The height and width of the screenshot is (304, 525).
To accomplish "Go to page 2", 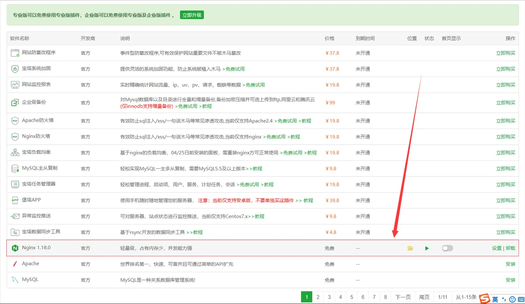I will pos(318,297).
